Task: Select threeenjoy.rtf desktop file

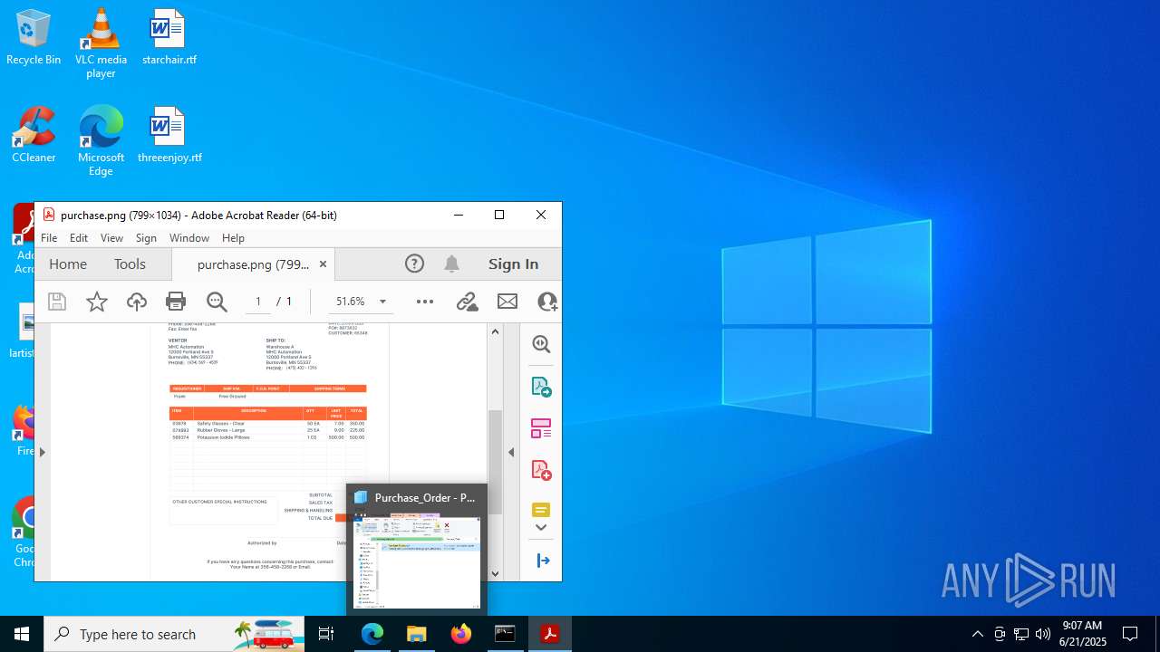Action: 169,135
